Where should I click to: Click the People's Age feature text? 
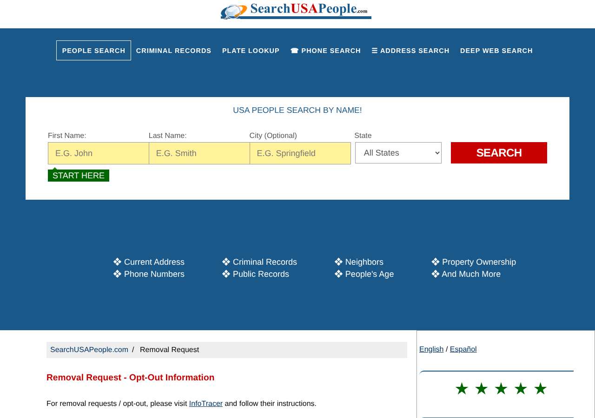click(370, 274)
